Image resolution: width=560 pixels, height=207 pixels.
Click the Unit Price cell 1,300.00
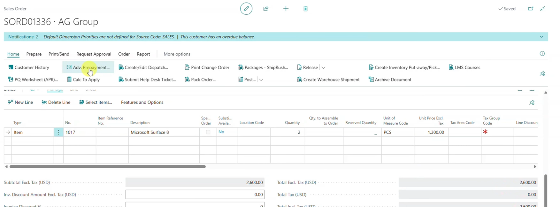(x=431, y=132)
